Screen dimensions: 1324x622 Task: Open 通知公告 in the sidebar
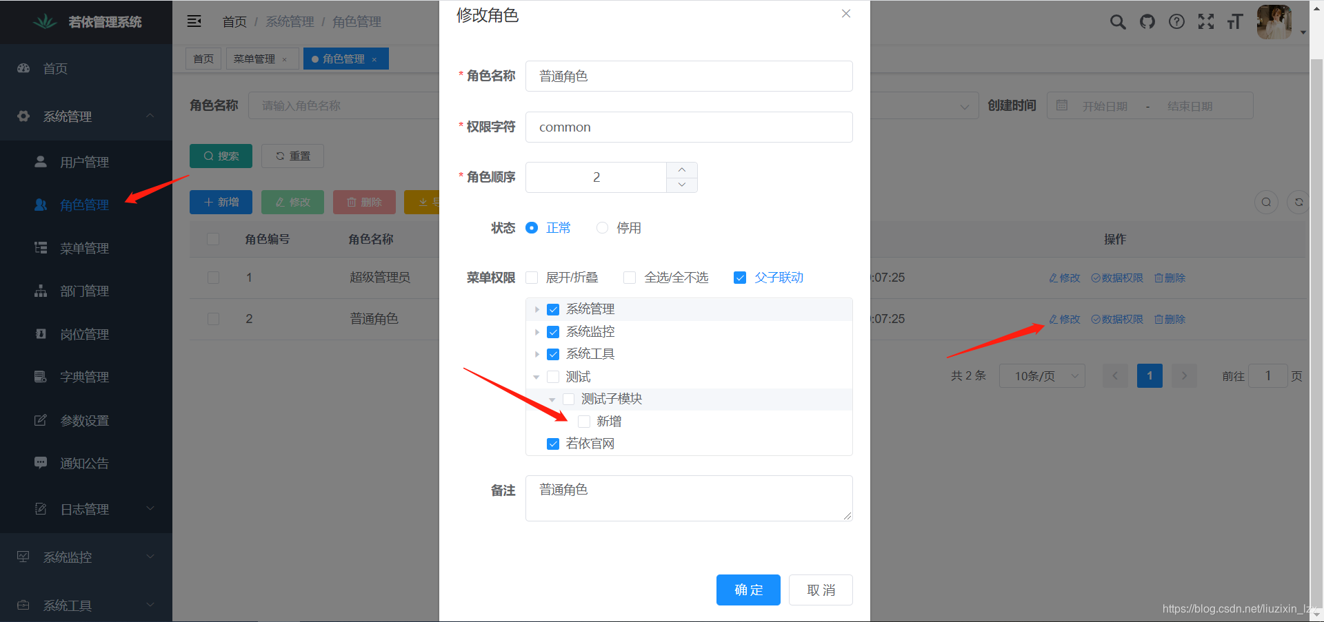click(x=86, y=463)
